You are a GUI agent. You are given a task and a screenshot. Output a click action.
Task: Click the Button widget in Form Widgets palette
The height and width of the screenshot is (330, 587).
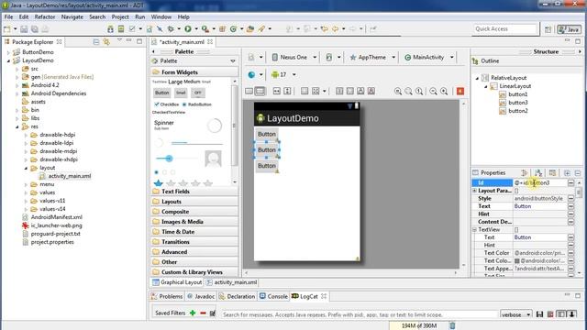tap(162, 93)
